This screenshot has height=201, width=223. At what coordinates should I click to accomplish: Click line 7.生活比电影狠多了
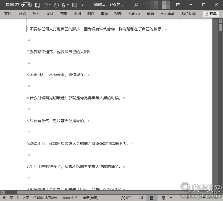tap(74, 167)
